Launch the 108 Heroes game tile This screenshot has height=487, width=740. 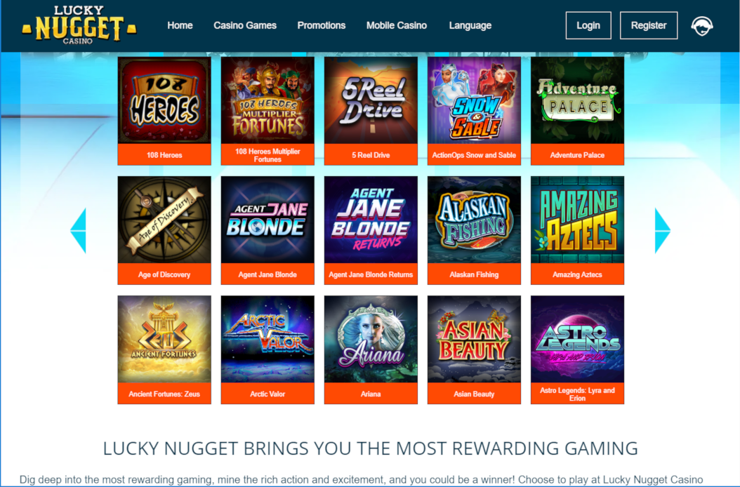(x=164, y=111)
